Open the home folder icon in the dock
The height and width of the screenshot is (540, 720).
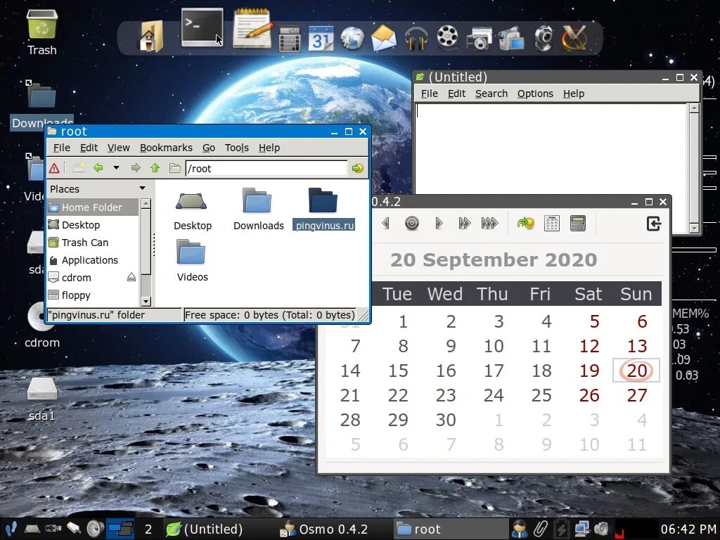[x=152, y=36]
